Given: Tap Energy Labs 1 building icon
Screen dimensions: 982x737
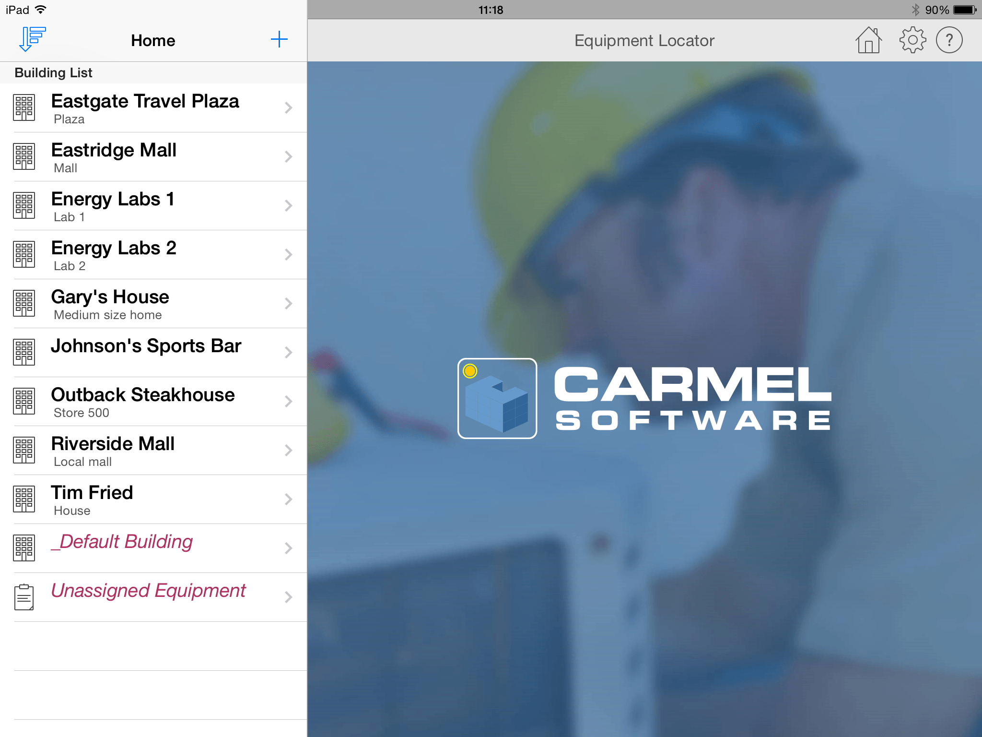Looking at the screenshot, I should pos(24,205).
